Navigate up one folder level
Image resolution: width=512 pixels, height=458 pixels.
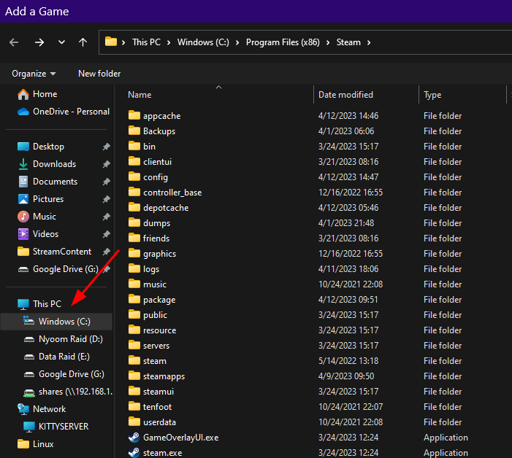tap(83, 42)
